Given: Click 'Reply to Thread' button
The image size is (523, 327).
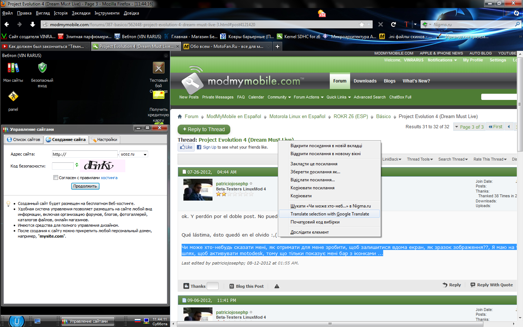Looking at the screenshot, I should tap(204, 130).
